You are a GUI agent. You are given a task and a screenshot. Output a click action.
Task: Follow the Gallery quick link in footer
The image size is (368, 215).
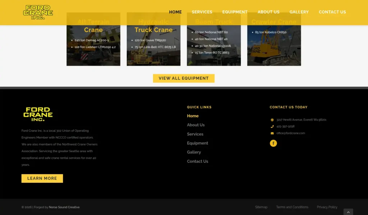[x=194, y=152]
